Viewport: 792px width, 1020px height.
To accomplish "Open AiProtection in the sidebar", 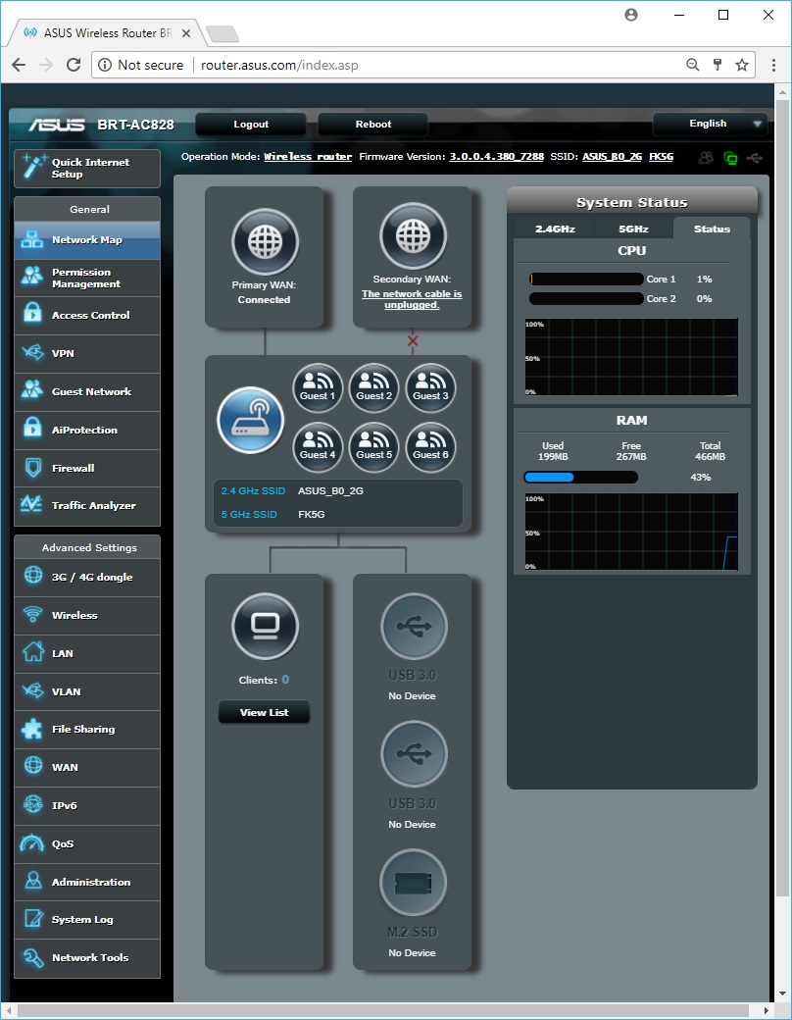I will (x=86, y=430).
